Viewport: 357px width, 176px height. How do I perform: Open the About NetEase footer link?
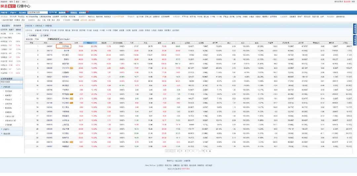point(150,165)
